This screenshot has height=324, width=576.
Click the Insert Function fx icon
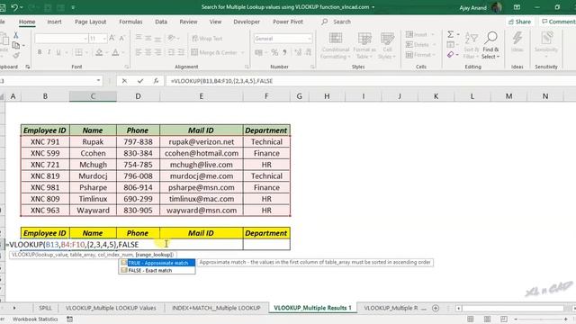(x=156, y=81)
